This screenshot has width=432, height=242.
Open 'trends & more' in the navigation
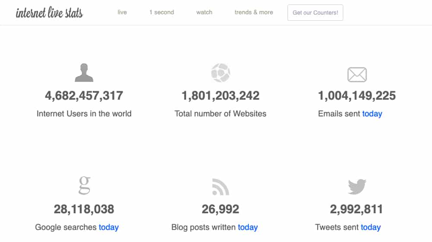pyautogui.click(x=254, y=12)
